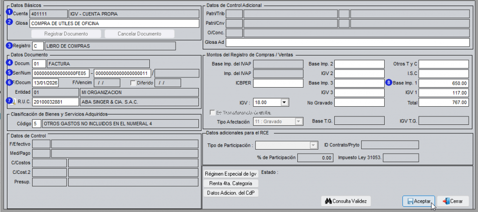The height and width of the screenshot is (212, 478).
Task: Click the Registrar Documento button
Action: point(66,34)
